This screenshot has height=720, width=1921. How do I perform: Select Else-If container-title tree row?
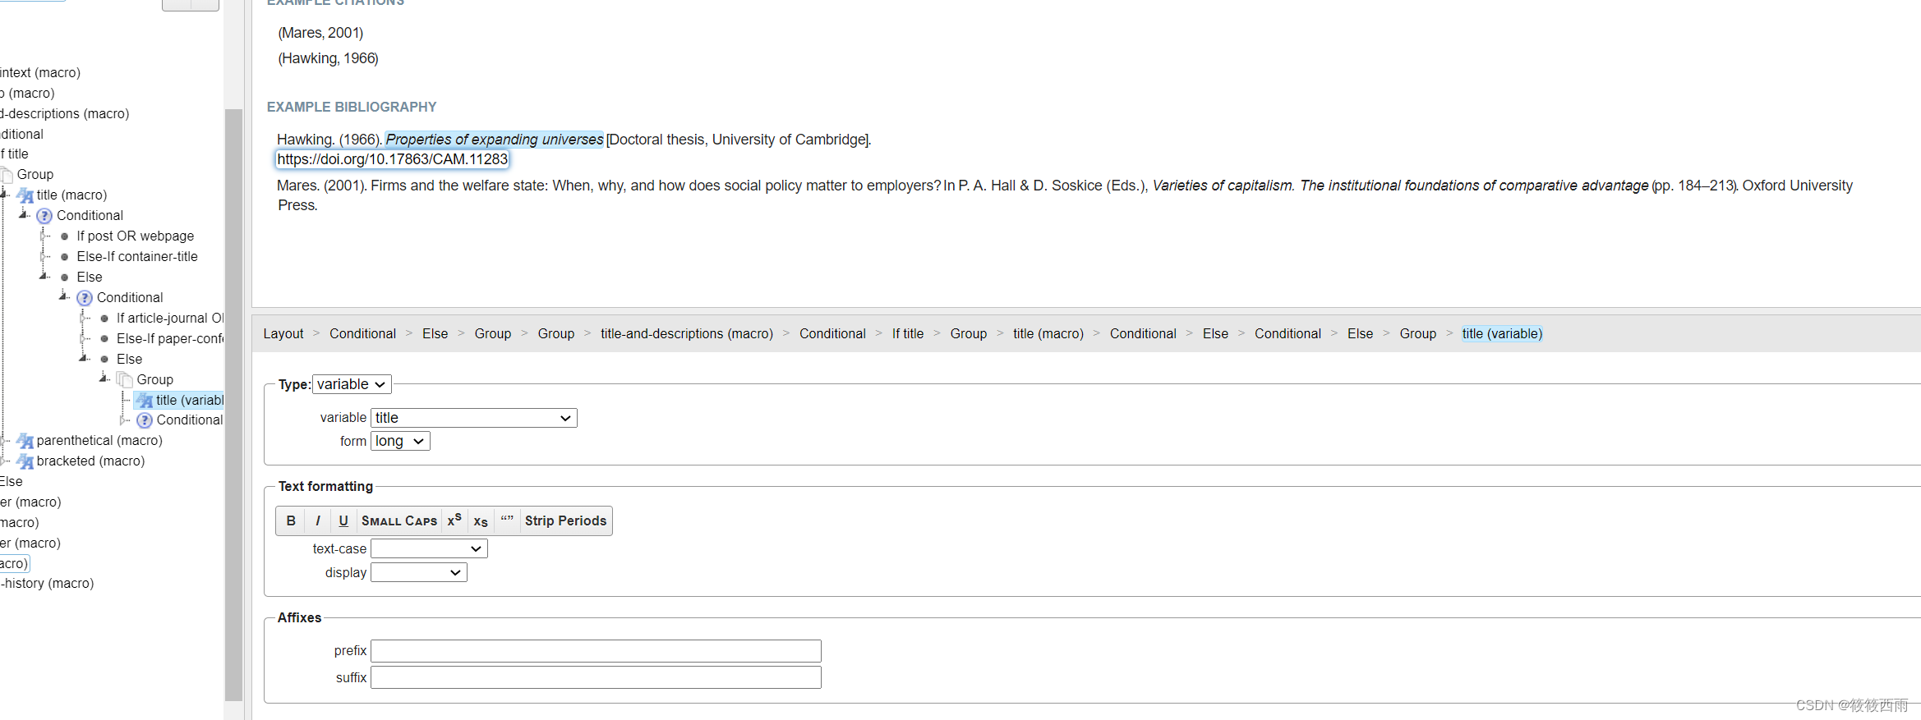[x=137, y=256]
